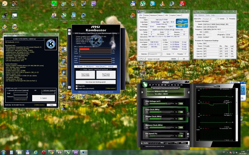Open the About tab in CPU-Z
The image size is (249, 155).
[179, 15]
